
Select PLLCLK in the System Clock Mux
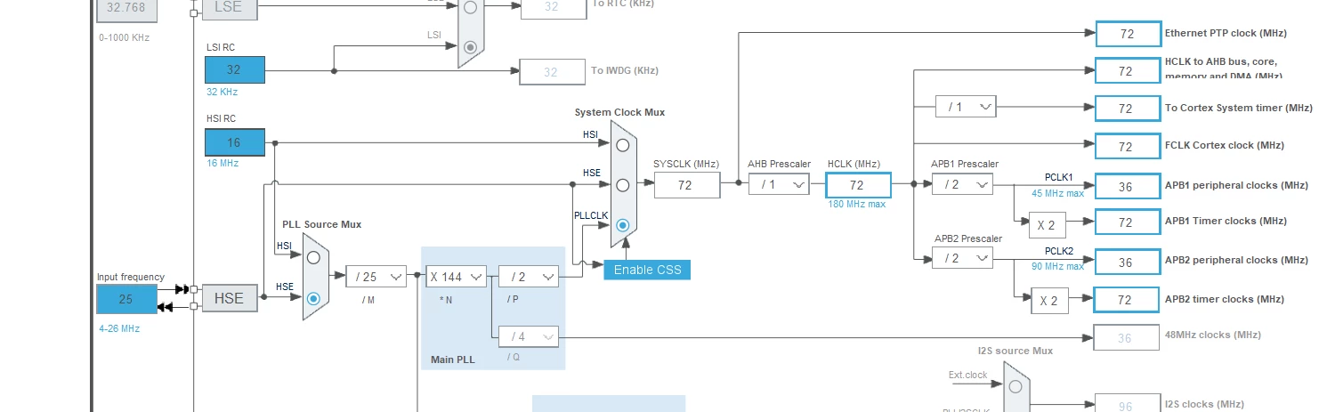623,226
